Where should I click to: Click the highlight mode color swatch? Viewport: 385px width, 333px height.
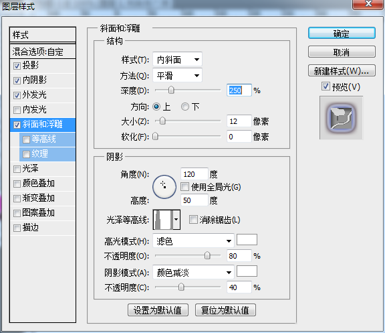(247, 240)
